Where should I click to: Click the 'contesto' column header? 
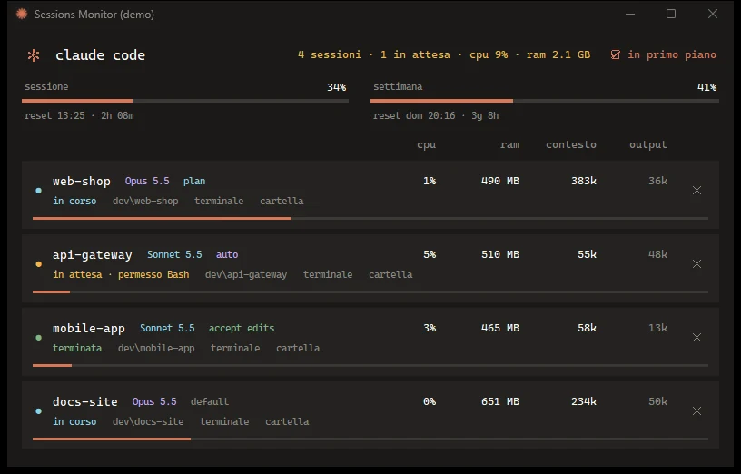571,144
